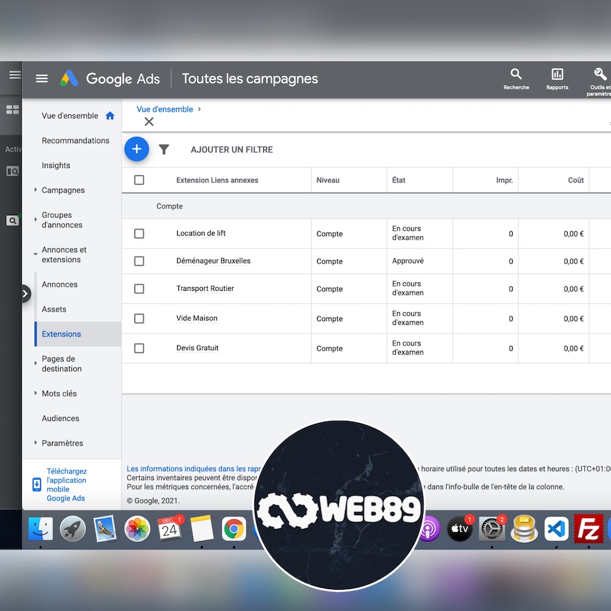Click the background window hamburger icon
This screenshot has height=611, width=611.
[15, 75]
